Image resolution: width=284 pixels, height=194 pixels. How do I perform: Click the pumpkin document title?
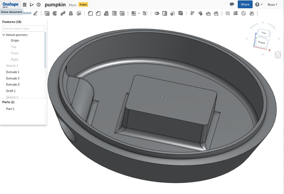[55, 5]
